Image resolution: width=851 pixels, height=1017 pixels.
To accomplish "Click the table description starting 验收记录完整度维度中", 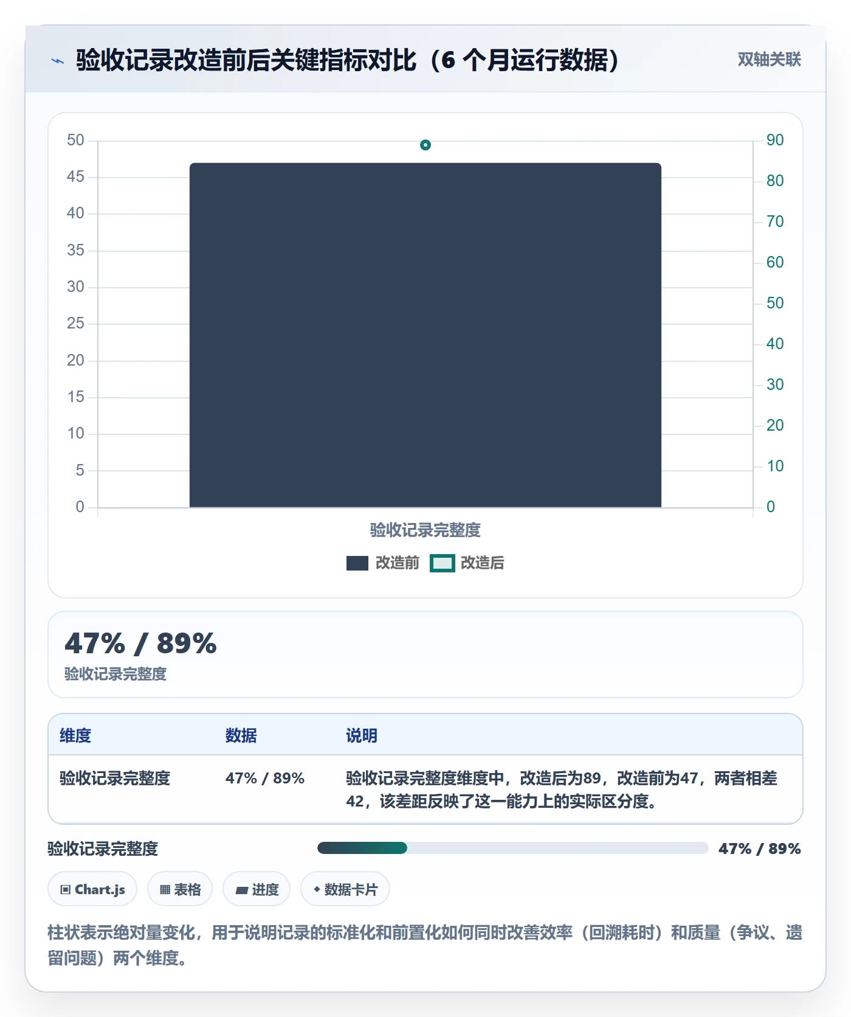I will (562, 790).
